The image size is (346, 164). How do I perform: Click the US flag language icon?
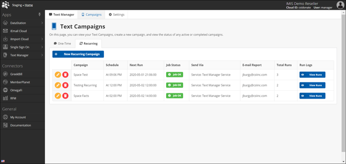[3, 161]
